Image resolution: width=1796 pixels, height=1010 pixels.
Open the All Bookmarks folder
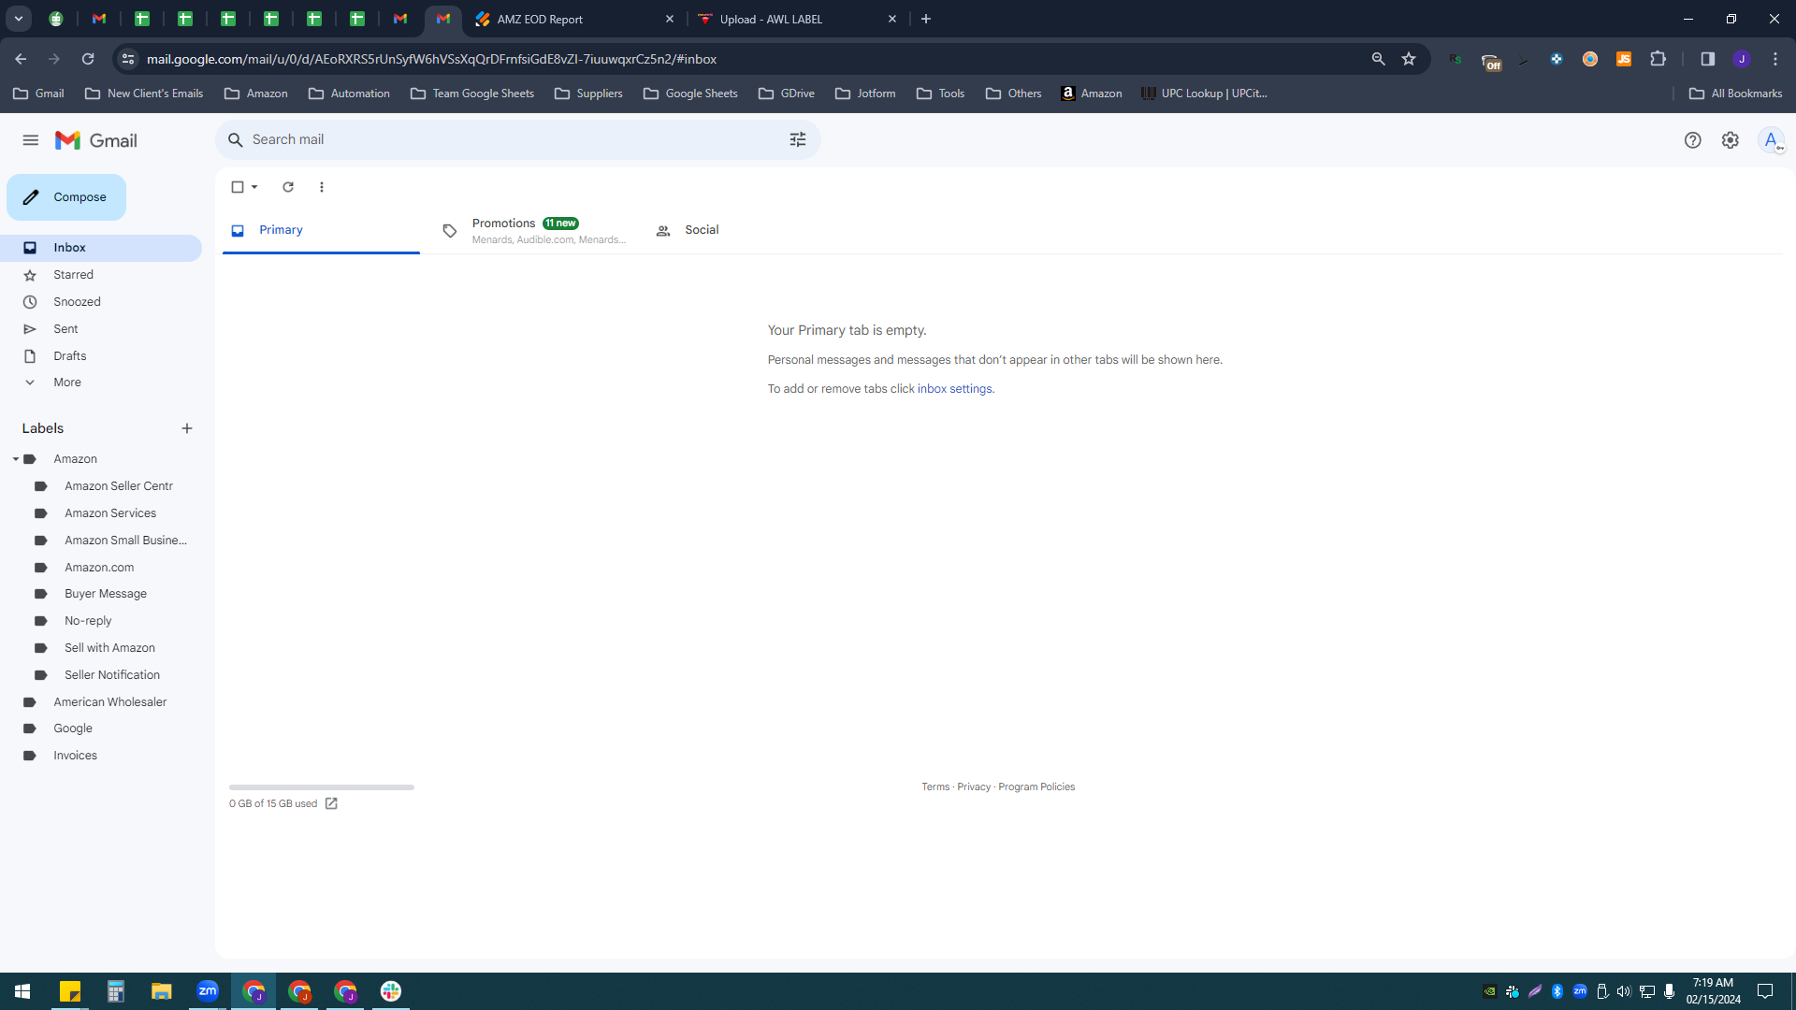(1735, 94)
